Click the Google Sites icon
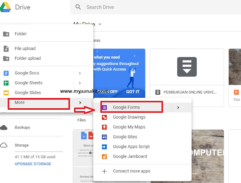 click(x=105, y=137)
